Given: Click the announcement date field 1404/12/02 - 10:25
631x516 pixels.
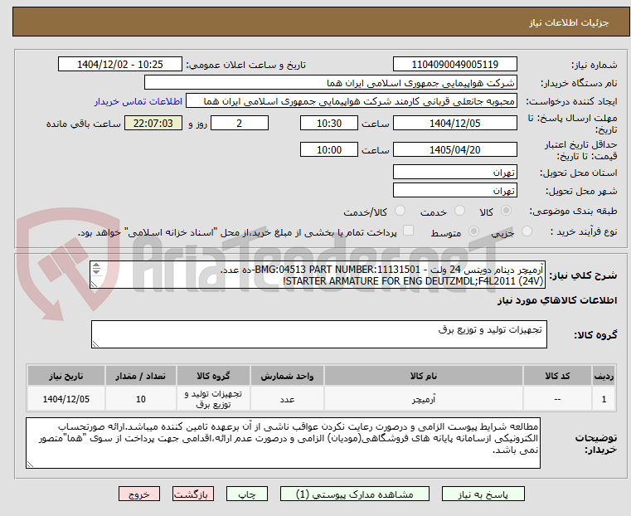Looking at the screenshot, I should tap(120, 65).
